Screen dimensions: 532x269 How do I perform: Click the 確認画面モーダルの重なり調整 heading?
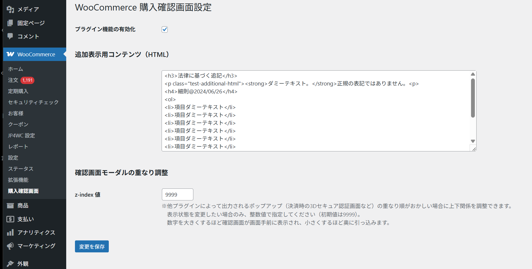[122, 173]
